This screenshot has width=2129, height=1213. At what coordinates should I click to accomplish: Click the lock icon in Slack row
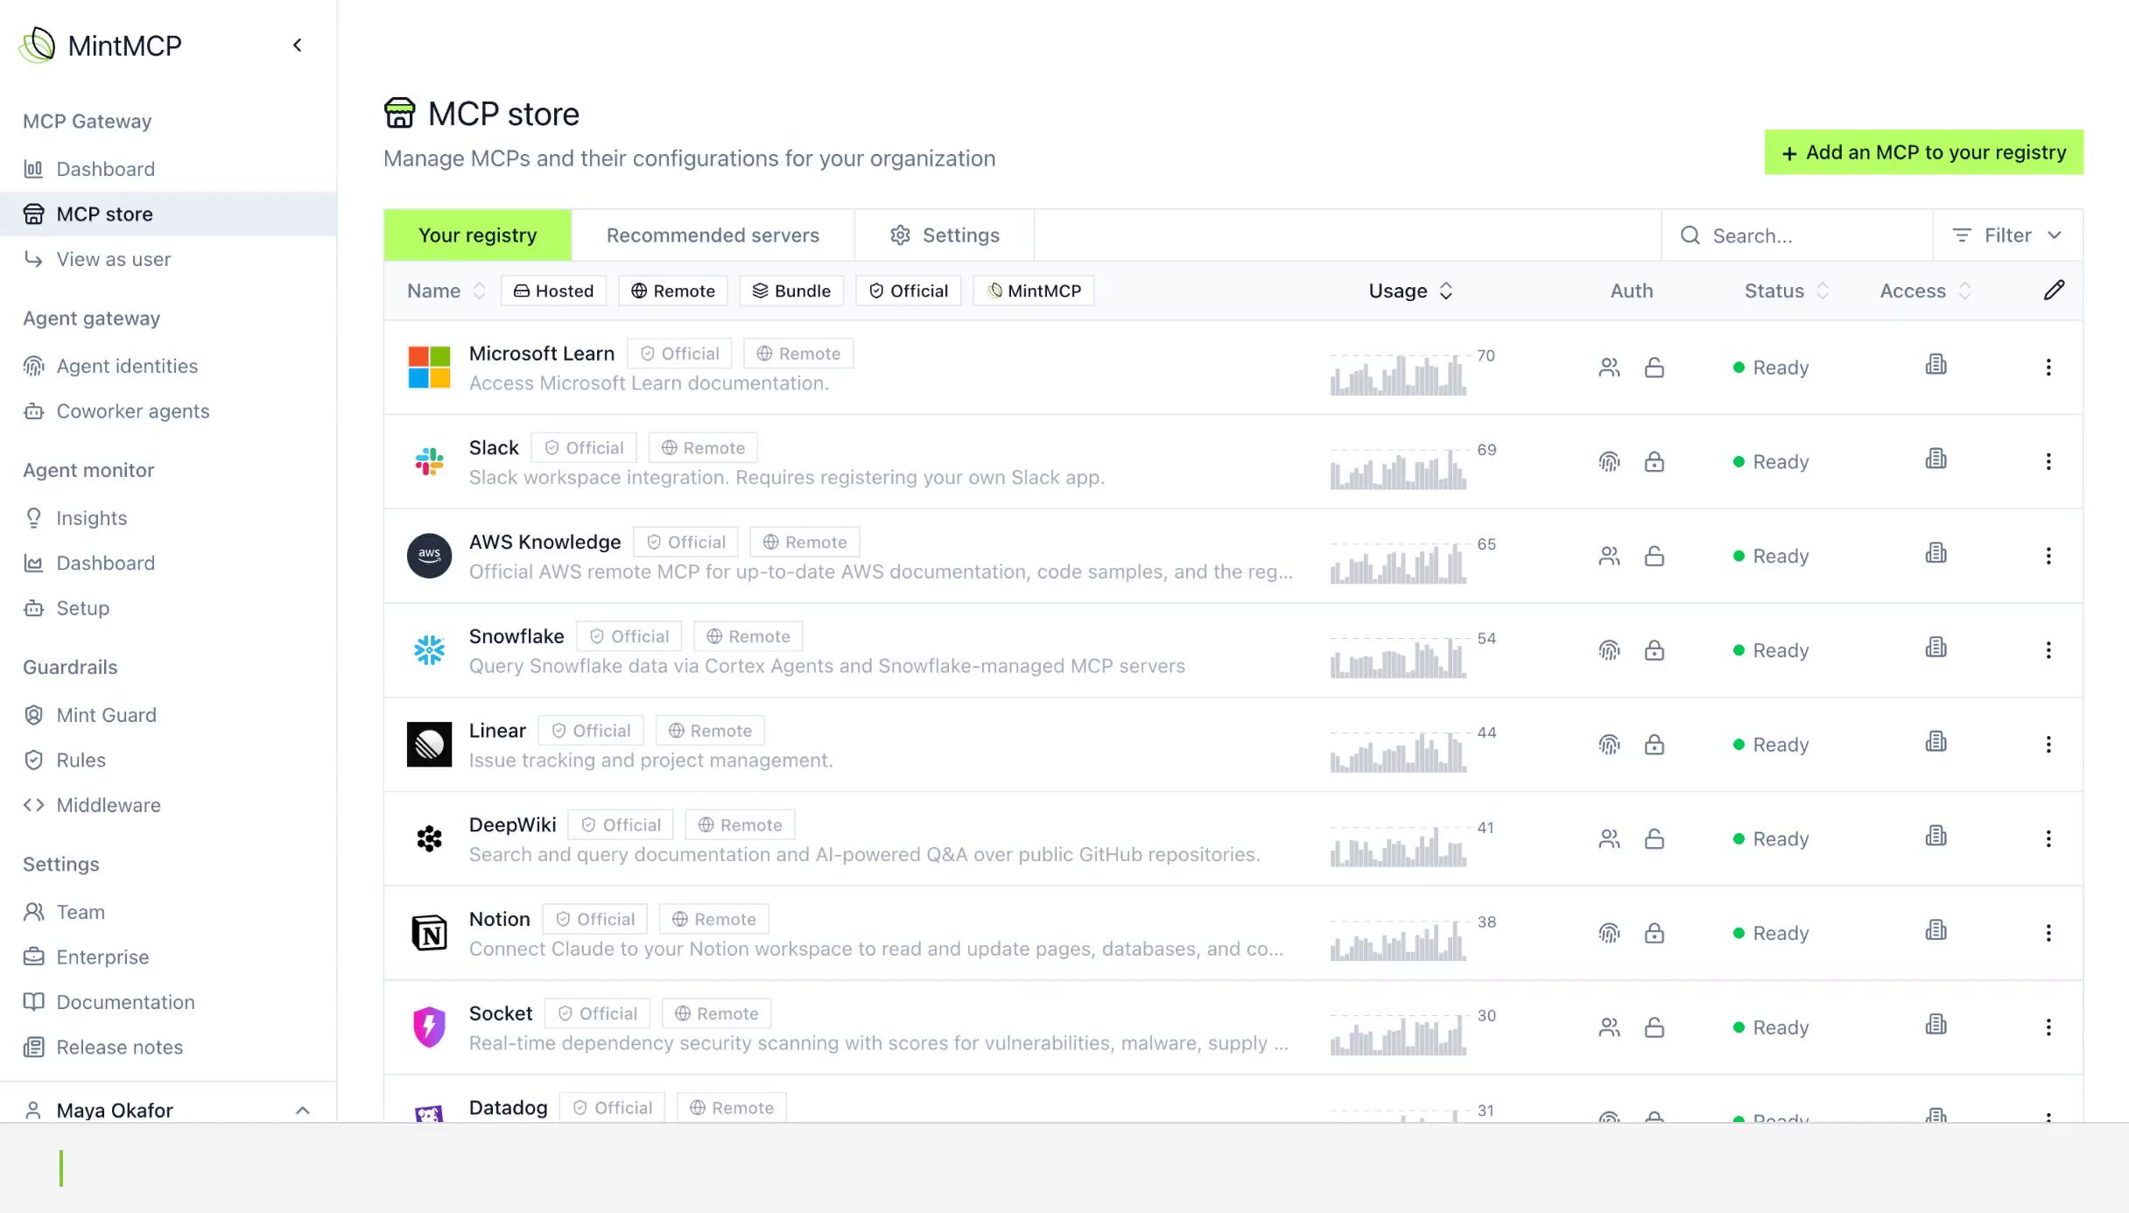tap(1654, 461)
